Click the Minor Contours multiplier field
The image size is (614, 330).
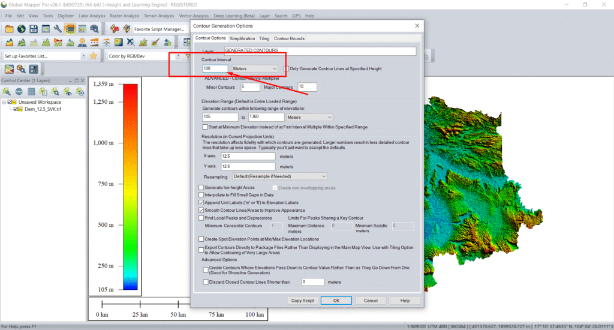(x=250, y=87)
